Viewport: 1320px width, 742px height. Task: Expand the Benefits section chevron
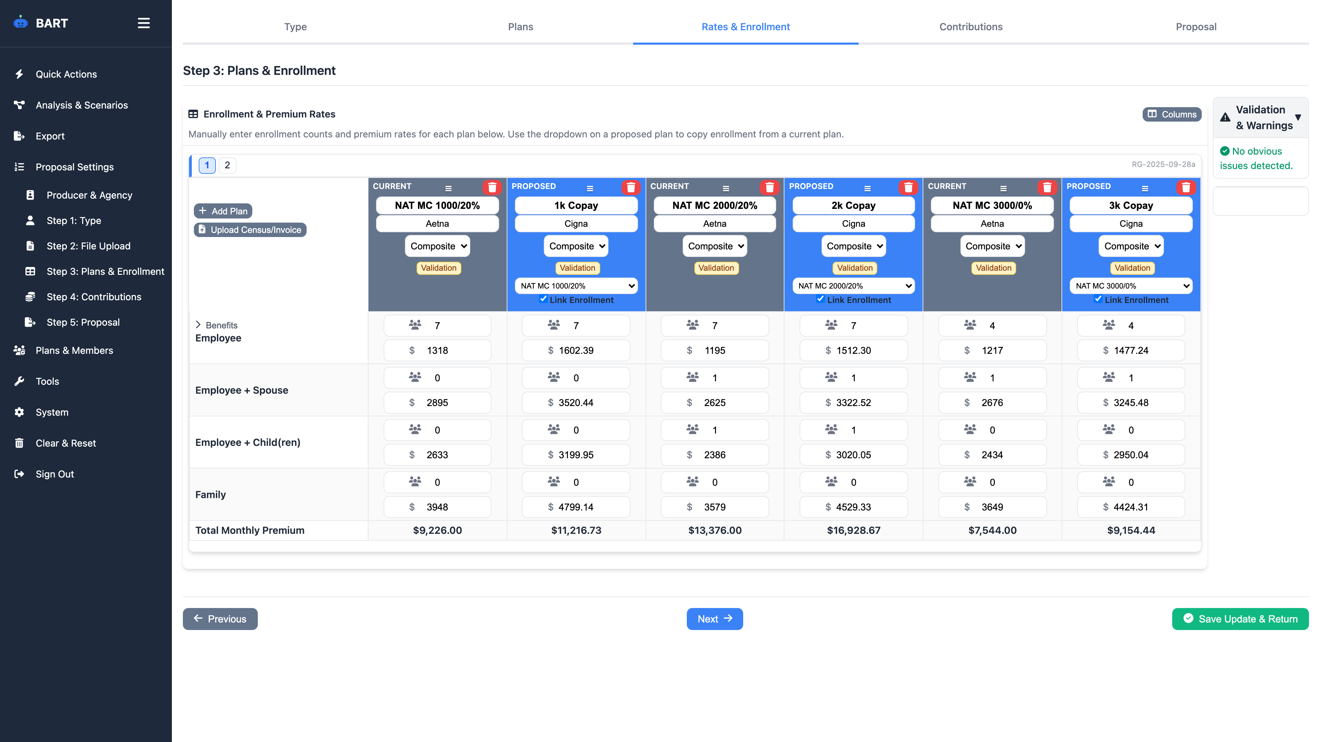[199, 324]
